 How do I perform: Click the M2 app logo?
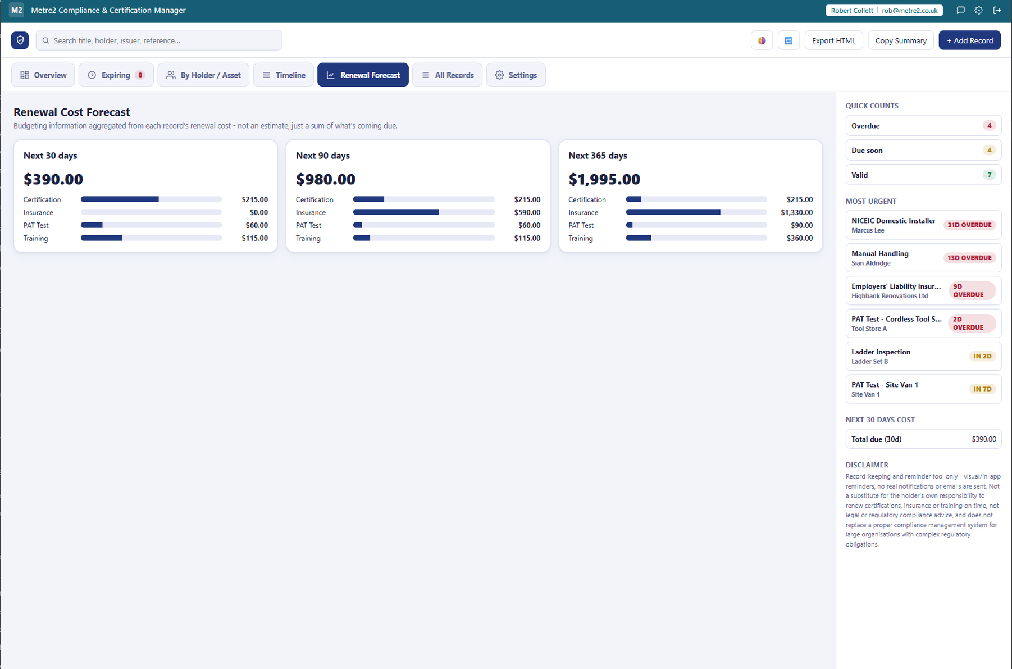[16, 10]
